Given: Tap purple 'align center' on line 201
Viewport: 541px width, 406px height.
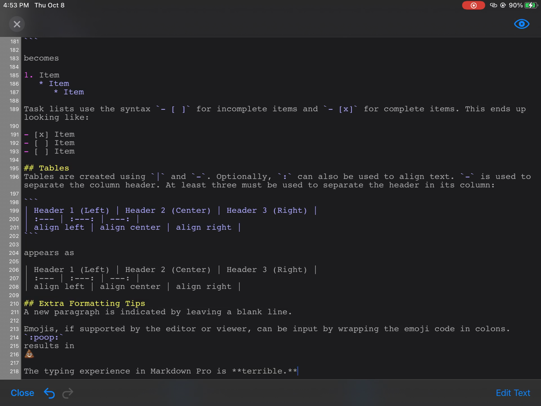Looking at the screenshot, I should pyautogui.click(x=130, y=227).
